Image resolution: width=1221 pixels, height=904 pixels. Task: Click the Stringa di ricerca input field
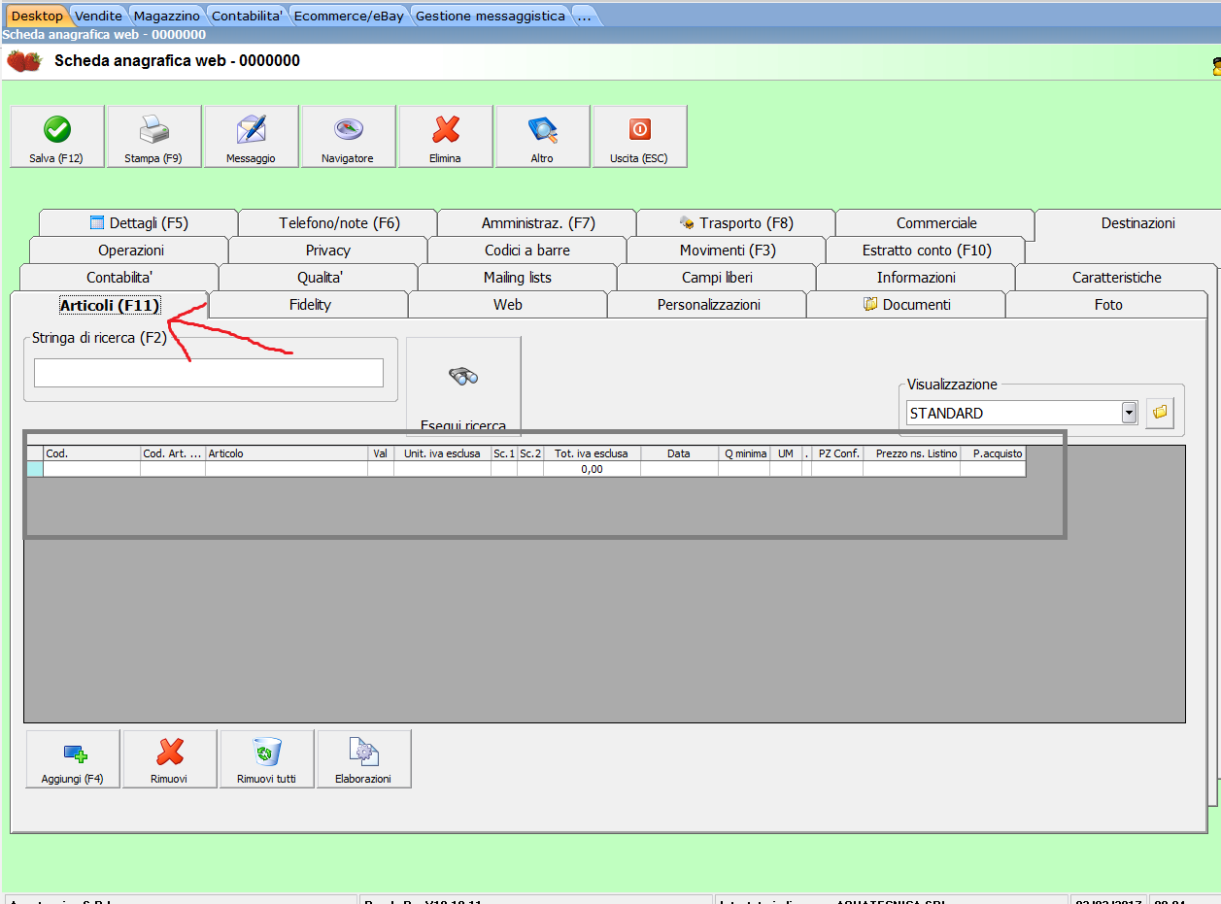click(x=209, y=373)
